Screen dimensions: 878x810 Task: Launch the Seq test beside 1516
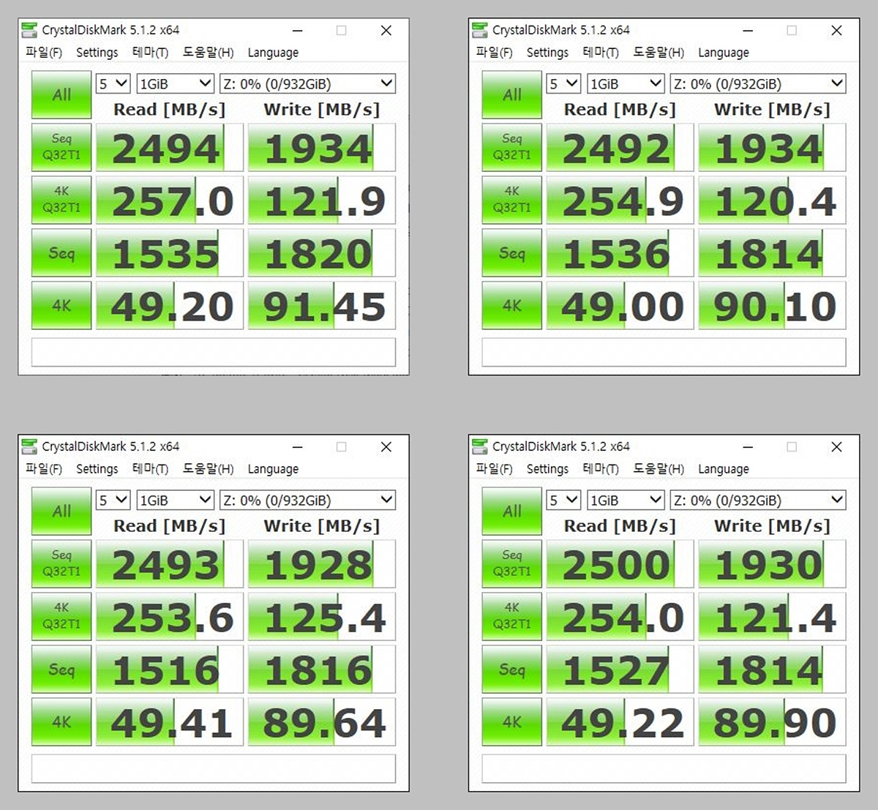[61, 669]
